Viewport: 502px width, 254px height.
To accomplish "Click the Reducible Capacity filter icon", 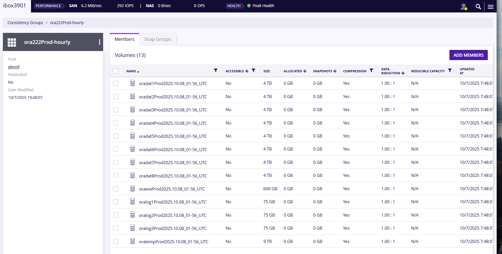I will [450, 70].
